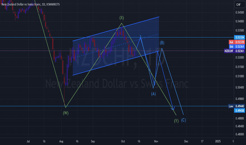Click the NZDCHF symbol price label

(234, 51)
